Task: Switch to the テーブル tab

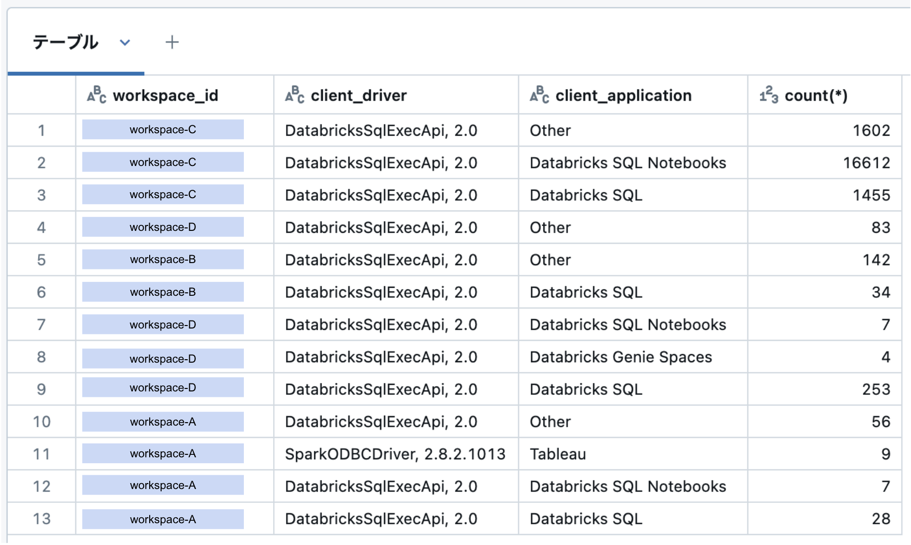Action: click(65, 42)
